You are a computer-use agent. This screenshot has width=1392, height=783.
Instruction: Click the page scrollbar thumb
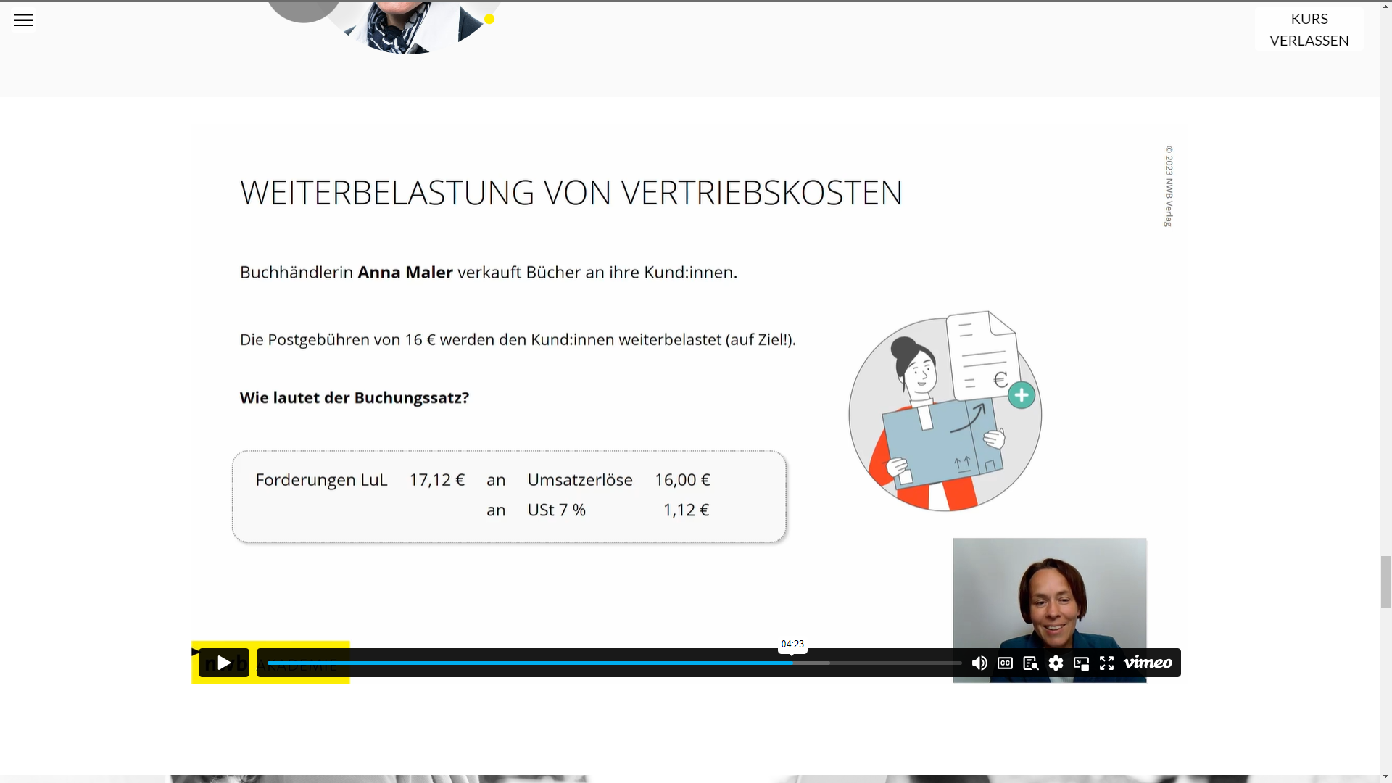click(x=1385, y=581)
